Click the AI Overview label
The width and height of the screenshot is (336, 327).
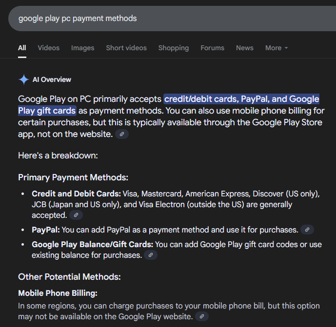point(52,79)
